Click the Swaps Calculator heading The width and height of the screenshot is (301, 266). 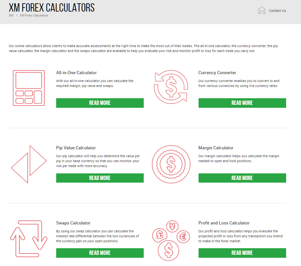click(73, 223)
